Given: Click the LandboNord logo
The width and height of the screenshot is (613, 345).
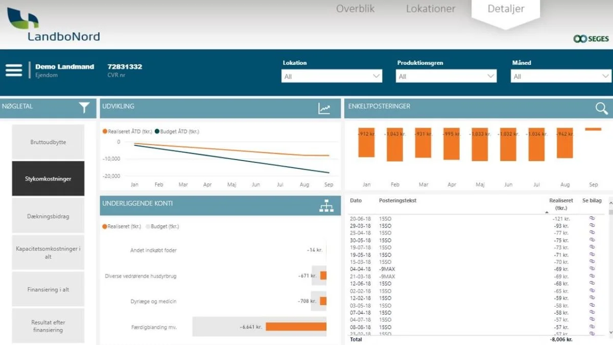Looking at the screenshot, I should pyautogui.click(x=53, y=24).
